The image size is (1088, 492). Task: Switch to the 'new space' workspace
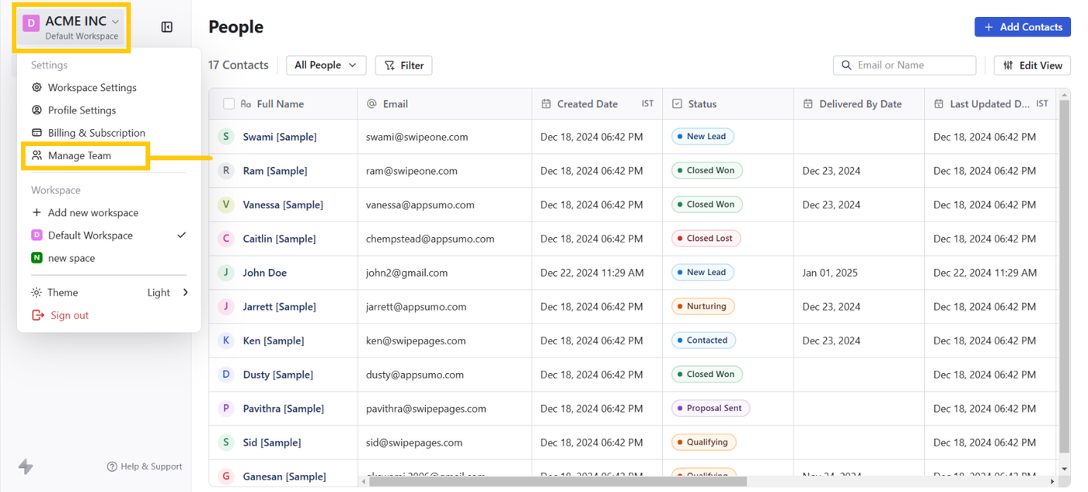71,258
